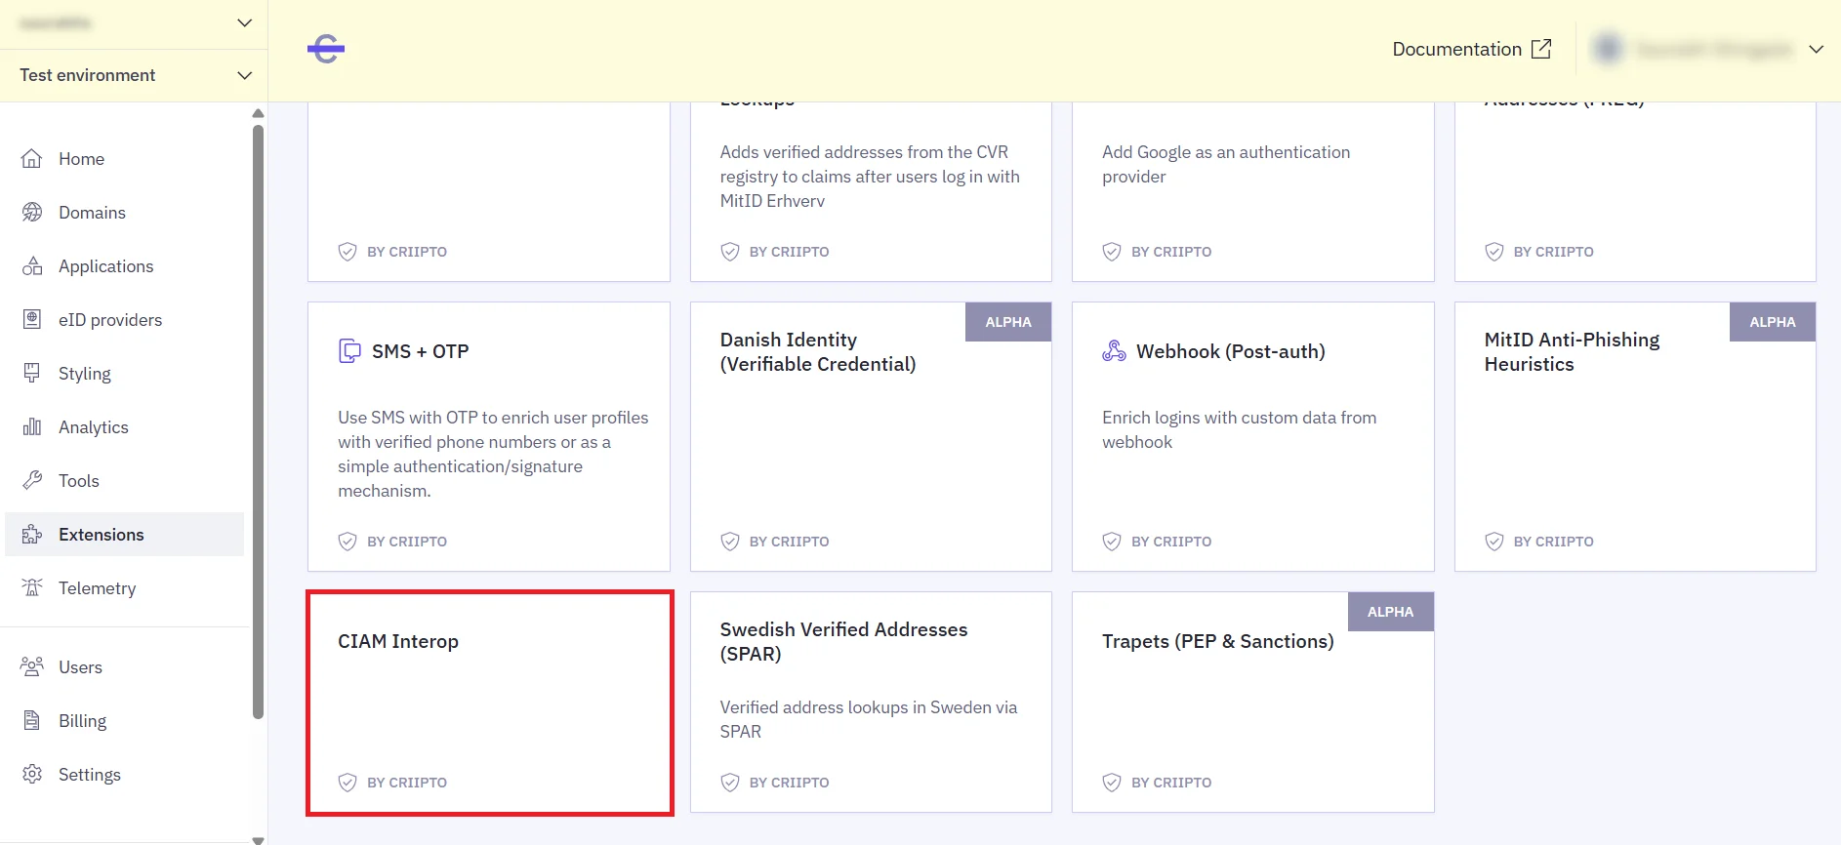Click 'Verified address lookups in Sweden' text
Image resolution: width=1841 pixels, height=845 pixels.
[x=869, y=719]
